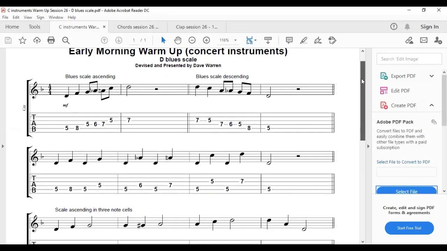The height and width of the screenshot is (251, 447).
Task: Switch to the Home tab
Action: point(12,27)
